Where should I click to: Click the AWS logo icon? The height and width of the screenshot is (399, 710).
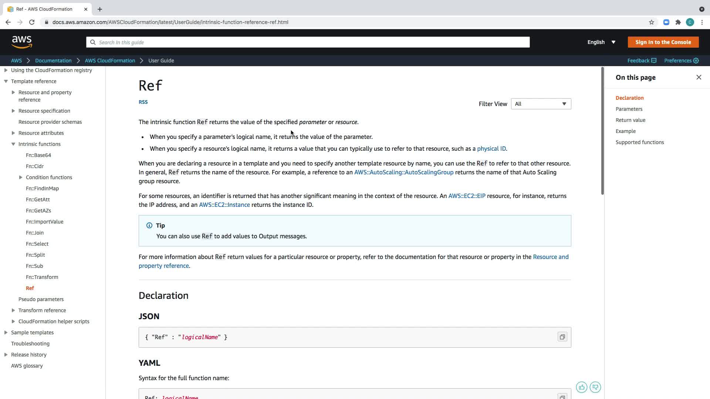point(22,42)
